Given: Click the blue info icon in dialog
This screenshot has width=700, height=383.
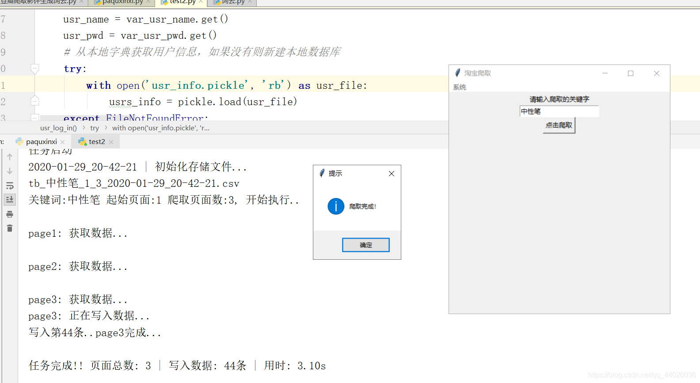Looking at the screenshot, I should (336, 206).
